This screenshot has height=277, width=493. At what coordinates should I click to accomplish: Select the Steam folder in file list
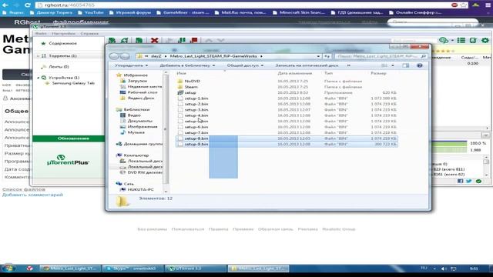(x=191, y=87)
